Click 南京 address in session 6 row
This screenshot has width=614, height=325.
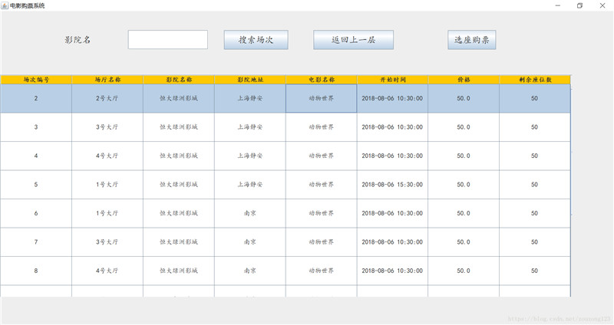[x=250, y=213]
